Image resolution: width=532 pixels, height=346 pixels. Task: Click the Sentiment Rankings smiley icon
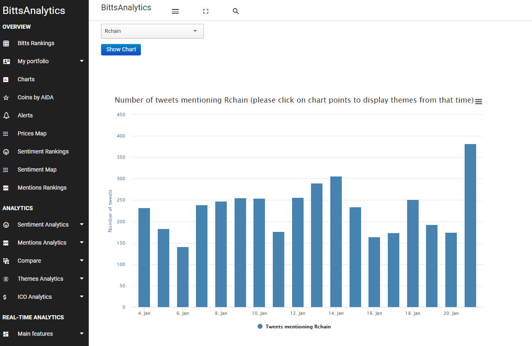click(6, 152)
